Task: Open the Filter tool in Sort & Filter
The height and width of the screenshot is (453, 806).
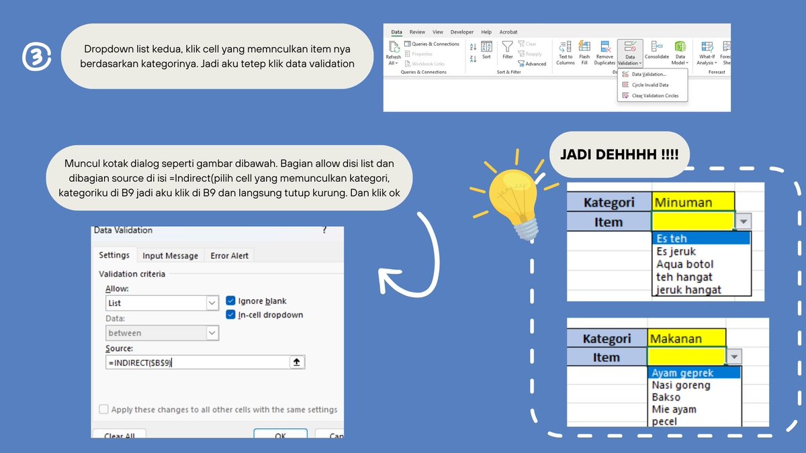Action: tap(507, 50)
